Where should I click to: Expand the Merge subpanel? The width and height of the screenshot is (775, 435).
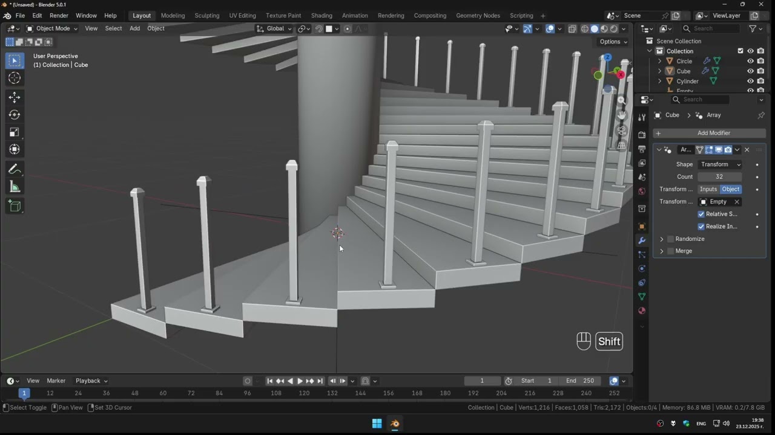[661, 251]
